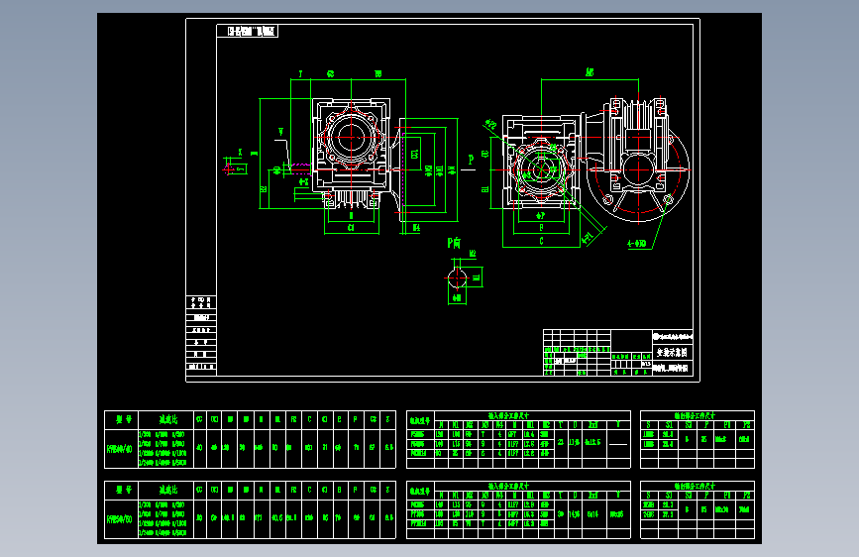Select the "P向" view label

point(454,242)
